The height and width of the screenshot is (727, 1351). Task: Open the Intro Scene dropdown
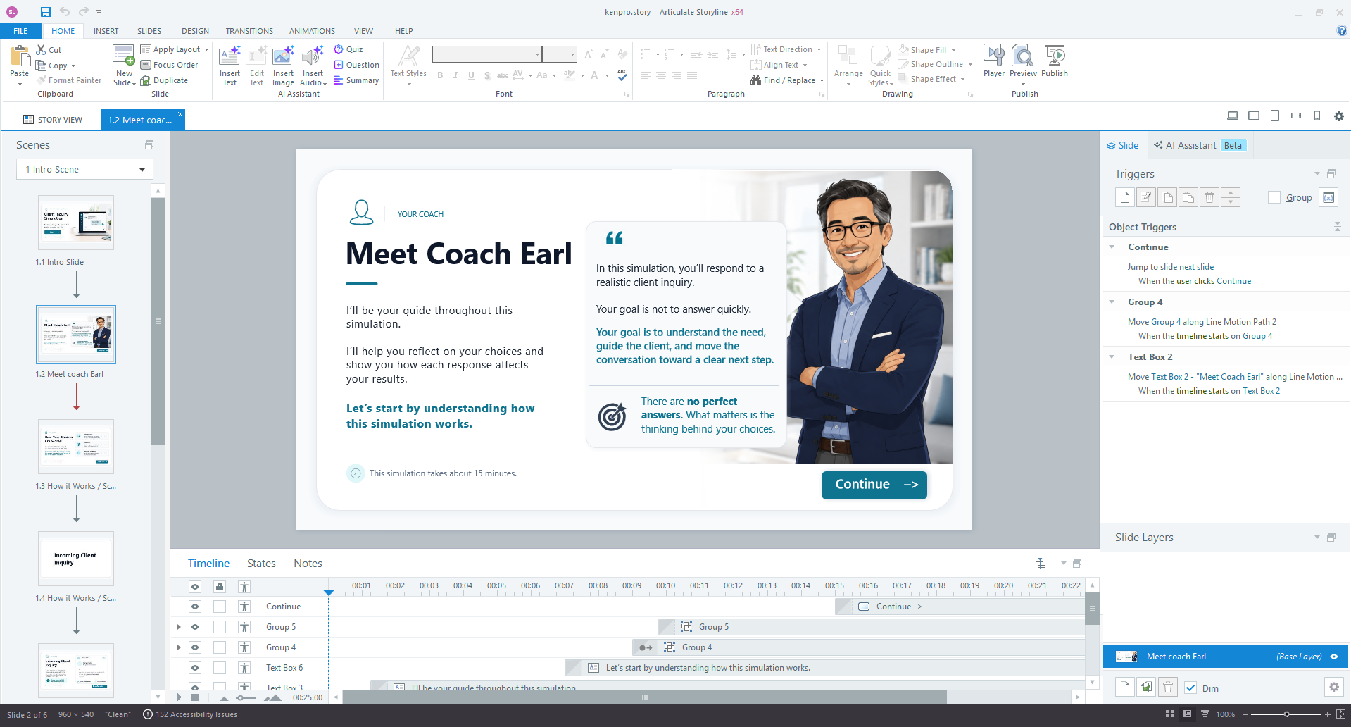tap(84, 169)
